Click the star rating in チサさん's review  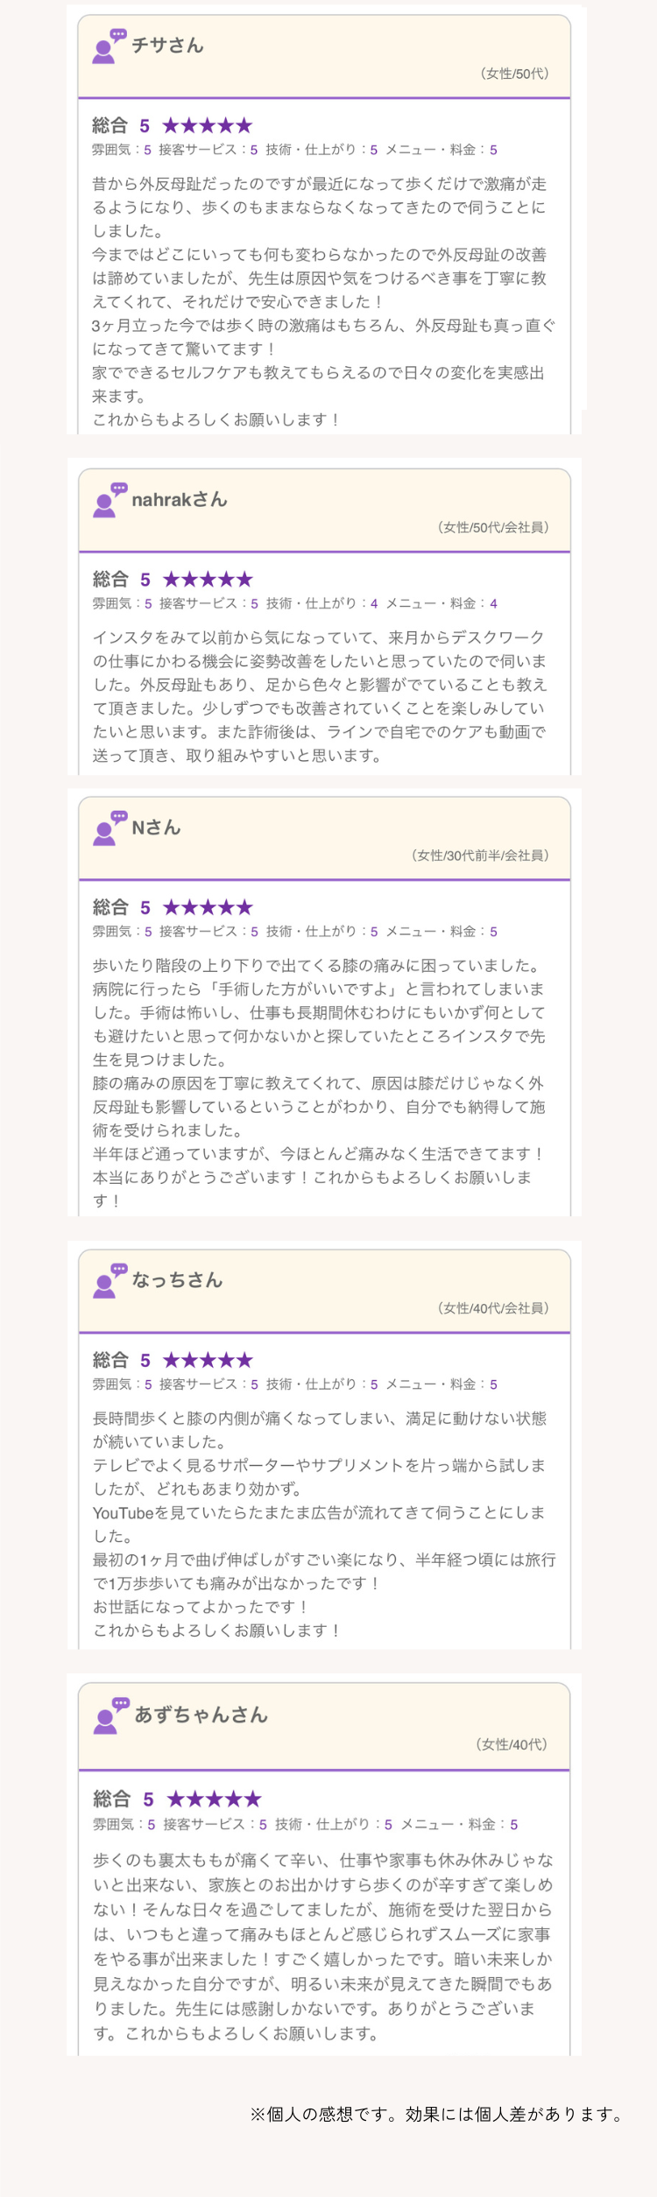pyautogui.click(x=208, y=126)
